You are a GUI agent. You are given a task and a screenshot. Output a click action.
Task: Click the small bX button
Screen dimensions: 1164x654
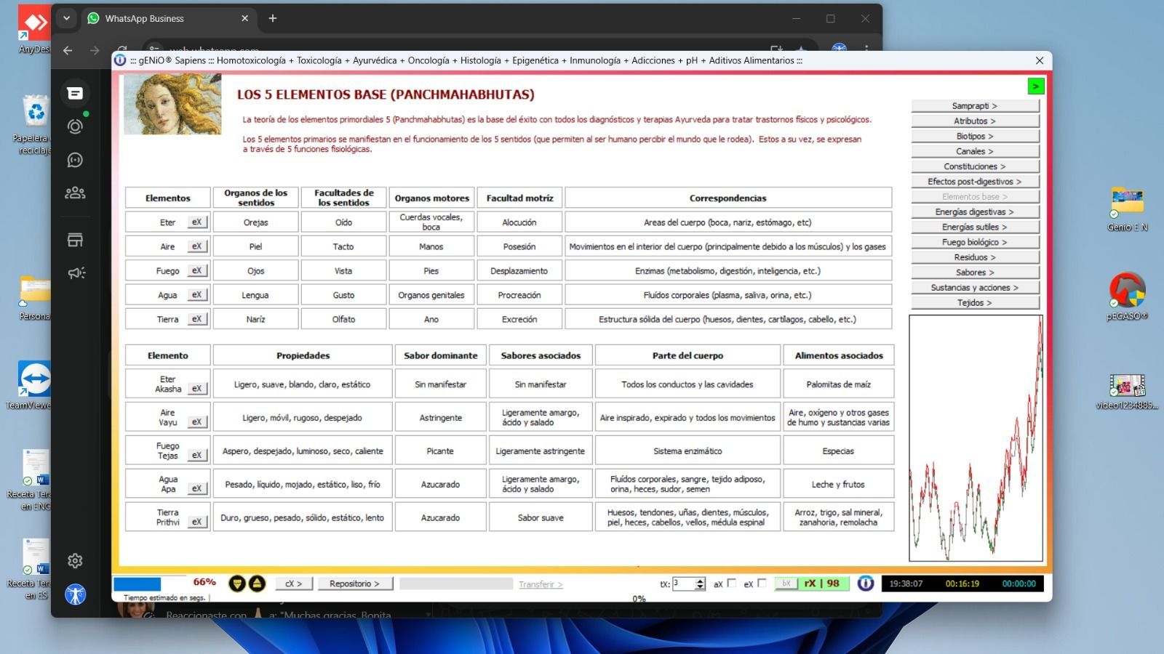tap(786, 584)
